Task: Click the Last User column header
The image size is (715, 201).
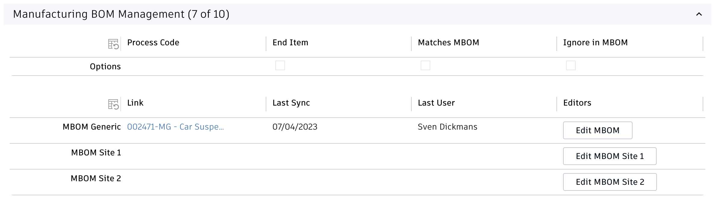Action: click(x=436, y=103)
